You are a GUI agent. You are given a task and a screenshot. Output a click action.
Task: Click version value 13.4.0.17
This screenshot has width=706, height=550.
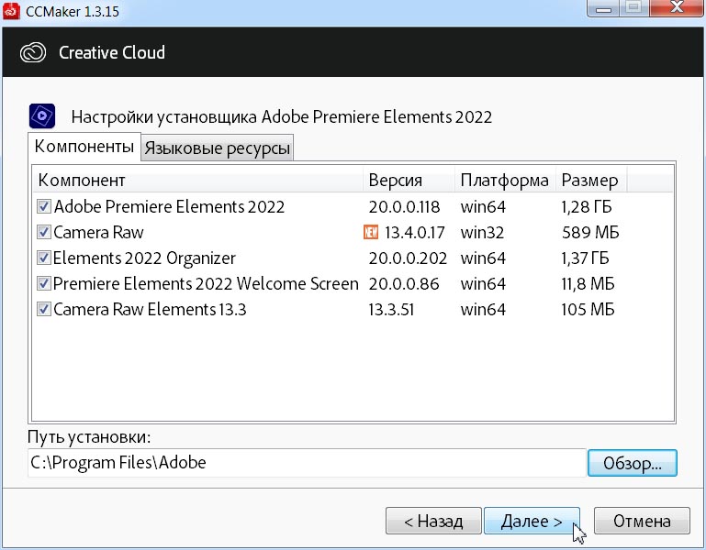(x=415, y=233)
